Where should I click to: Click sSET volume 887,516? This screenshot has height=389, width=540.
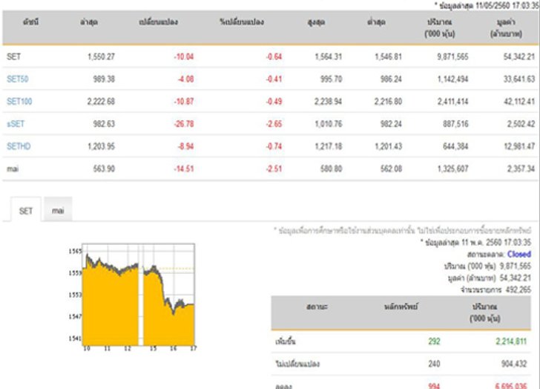coord(455,124)
